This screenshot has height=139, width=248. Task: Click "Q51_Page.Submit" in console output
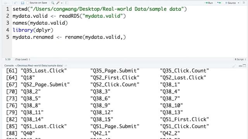point(115,126)
